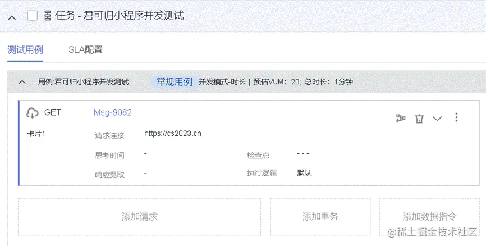Open the Msg-9082 request link
Screen dimensions: 486x246
click(x=112, y=112)
